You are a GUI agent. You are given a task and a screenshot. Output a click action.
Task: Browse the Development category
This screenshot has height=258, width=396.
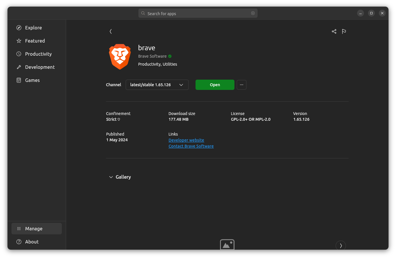tap(40, 67)
